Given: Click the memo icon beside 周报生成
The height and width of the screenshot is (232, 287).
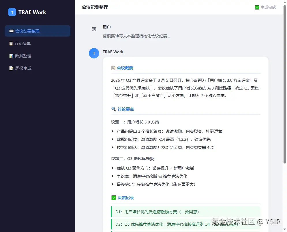Looking at the screenshot, I should [x=11, y=68].
